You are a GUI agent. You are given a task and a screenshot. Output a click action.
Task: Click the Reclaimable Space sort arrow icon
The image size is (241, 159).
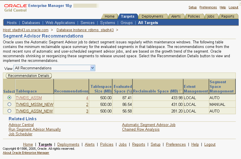click(x=180, y=91)
